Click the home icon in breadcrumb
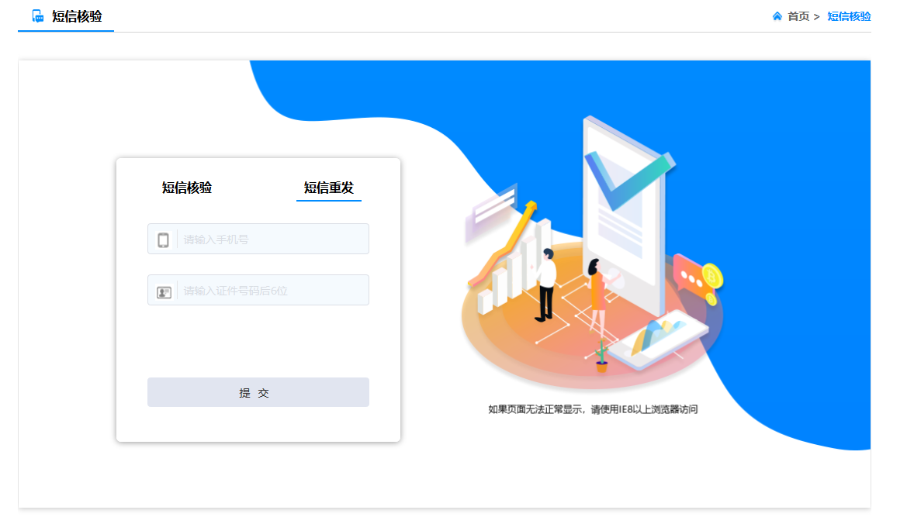This screenshot has width=907, height=517. pos(777,16)
